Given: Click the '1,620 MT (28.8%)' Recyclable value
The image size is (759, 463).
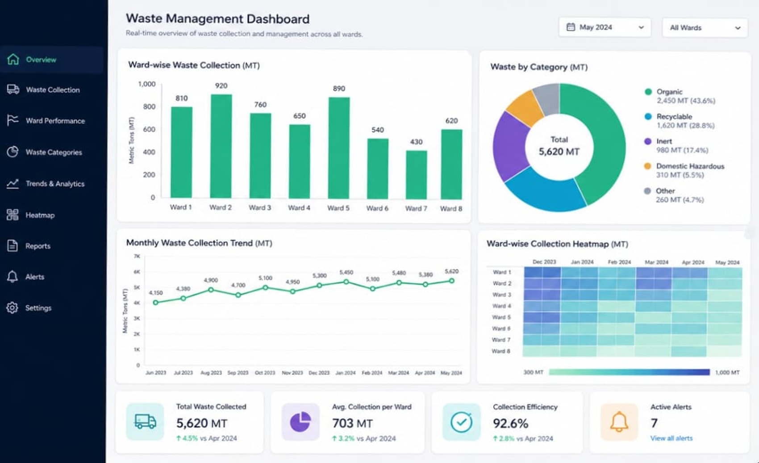Looking at the screenshot, I should point(685,126).
